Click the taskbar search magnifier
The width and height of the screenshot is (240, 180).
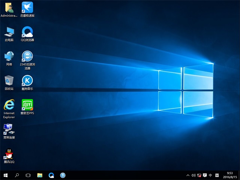point(17,175)
